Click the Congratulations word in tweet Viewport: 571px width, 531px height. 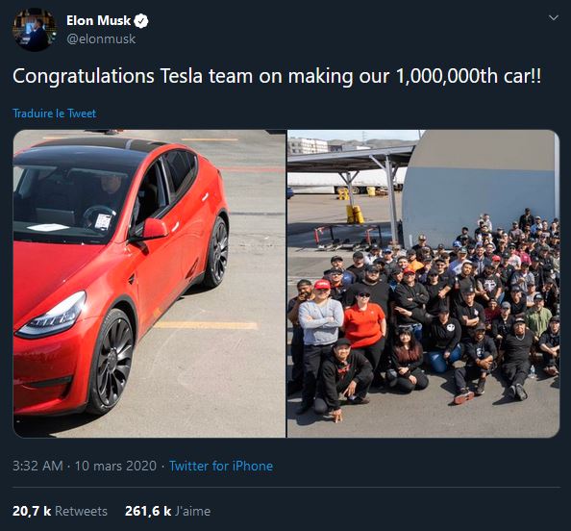(84, 77)
